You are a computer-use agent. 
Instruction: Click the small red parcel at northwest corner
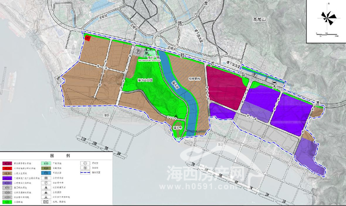[88, 38]
